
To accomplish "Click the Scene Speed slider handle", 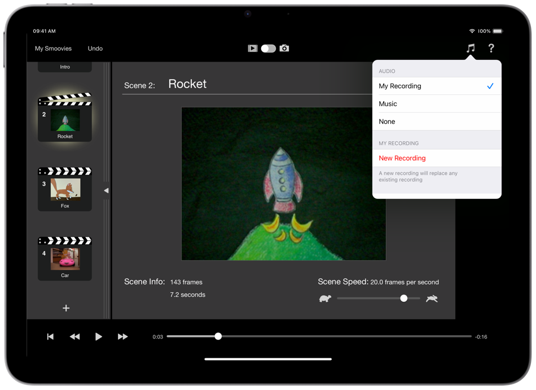I will (x=404, y=298).
